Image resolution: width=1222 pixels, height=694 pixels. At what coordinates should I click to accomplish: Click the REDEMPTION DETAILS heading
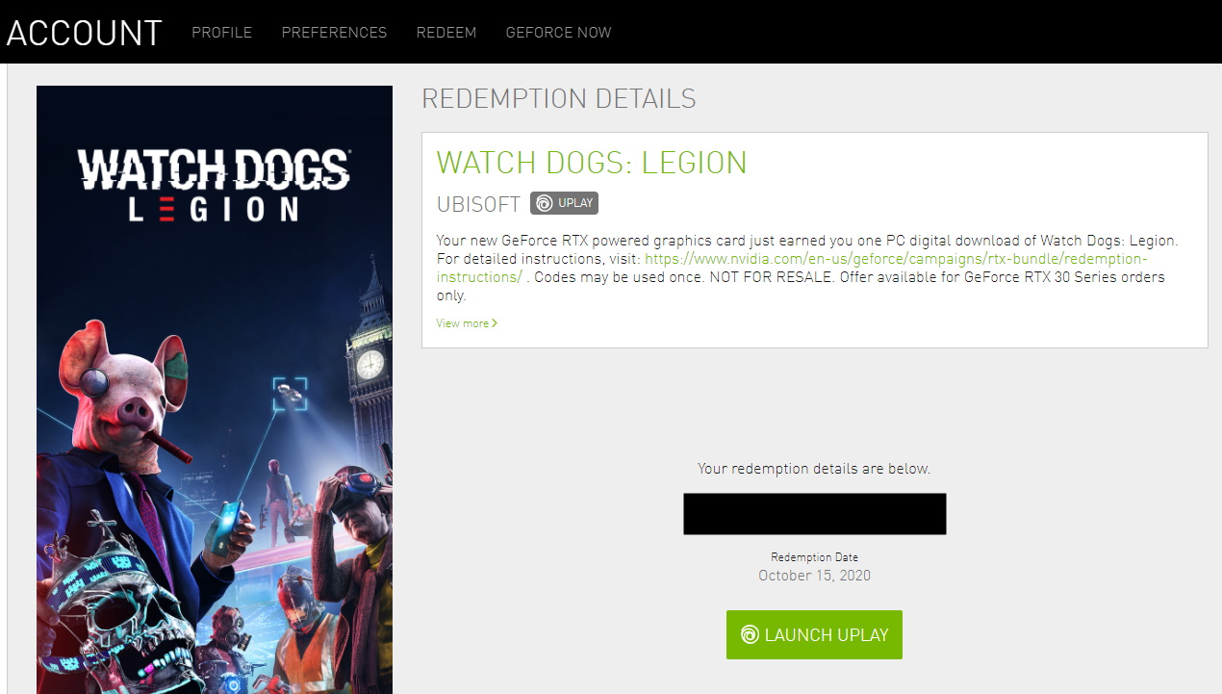pos(559,98)
